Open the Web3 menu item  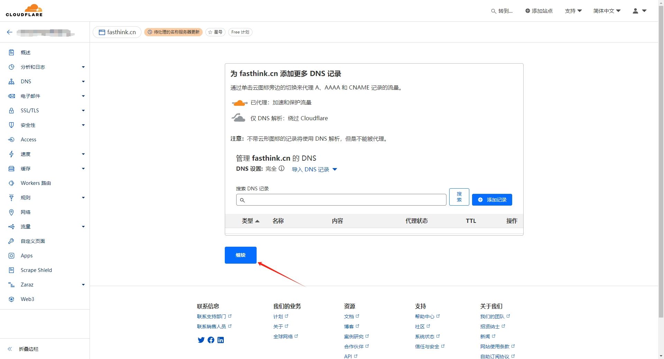point(27,299)
